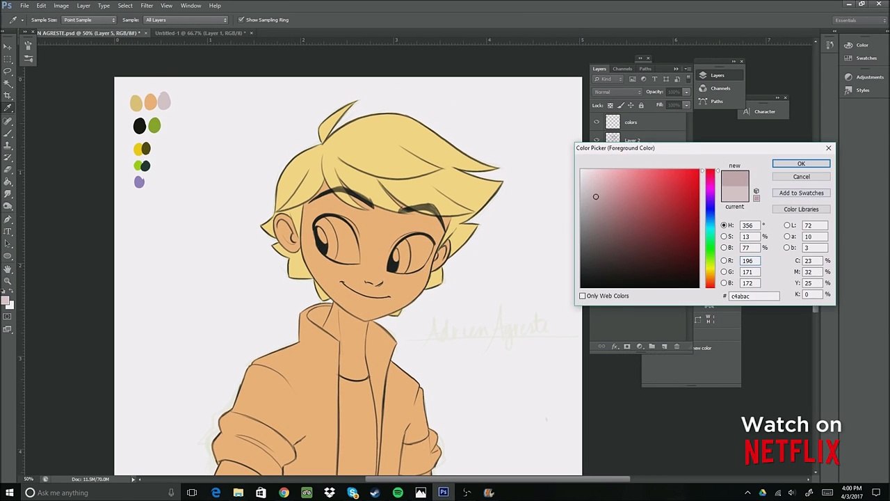Select the Crop tool
Screen dimensions: 890x501
pos(7,96)
